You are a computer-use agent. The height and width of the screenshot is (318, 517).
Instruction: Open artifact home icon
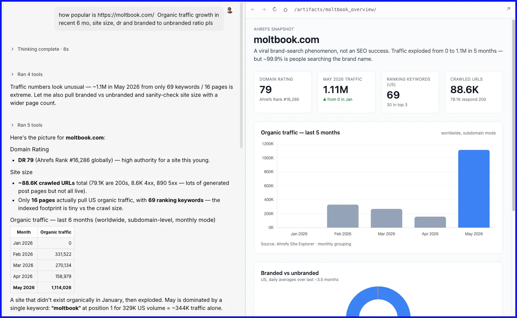click(285, 9)
